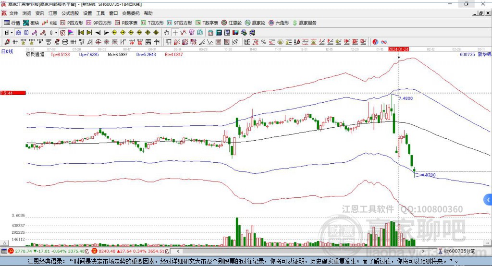This screenshot has height=266, width=492.
Task: Open the 赢家轮 wheel tool
Action: point(255,23)
